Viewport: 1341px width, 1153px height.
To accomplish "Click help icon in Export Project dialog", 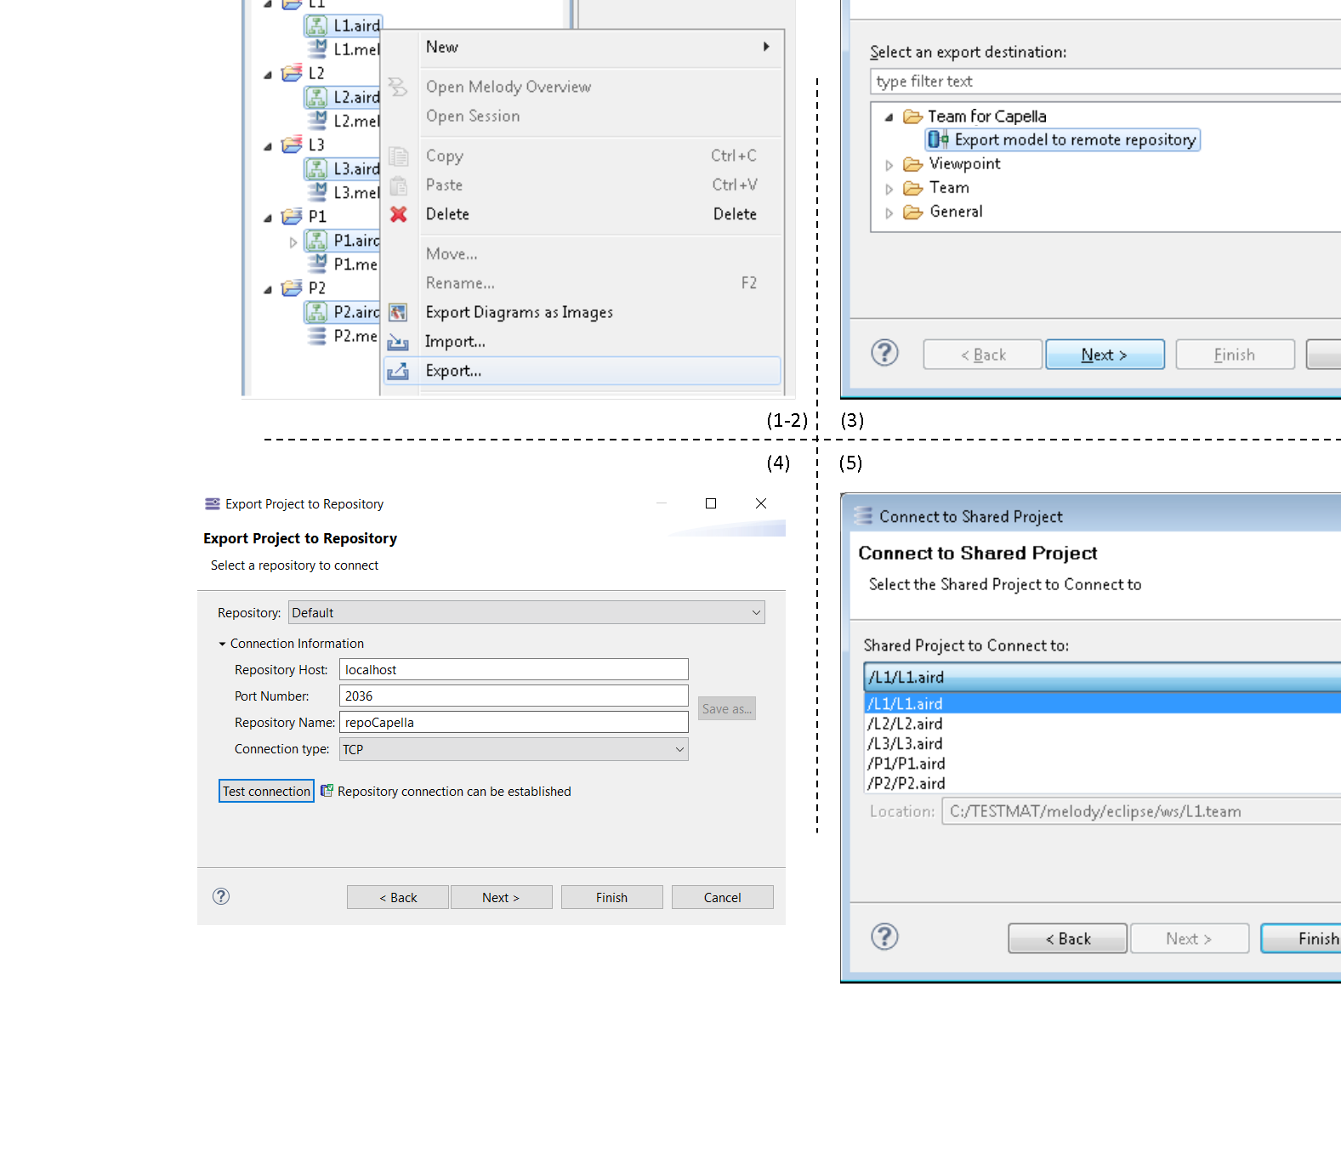I will [x=221, y=896].
